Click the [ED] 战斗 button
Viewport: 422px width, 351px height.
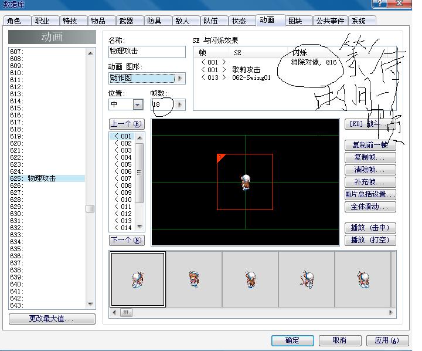point(370,124)
